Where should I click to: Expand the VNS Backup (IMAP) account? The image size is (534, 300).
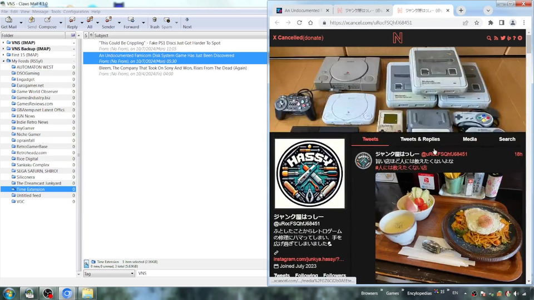3,49
